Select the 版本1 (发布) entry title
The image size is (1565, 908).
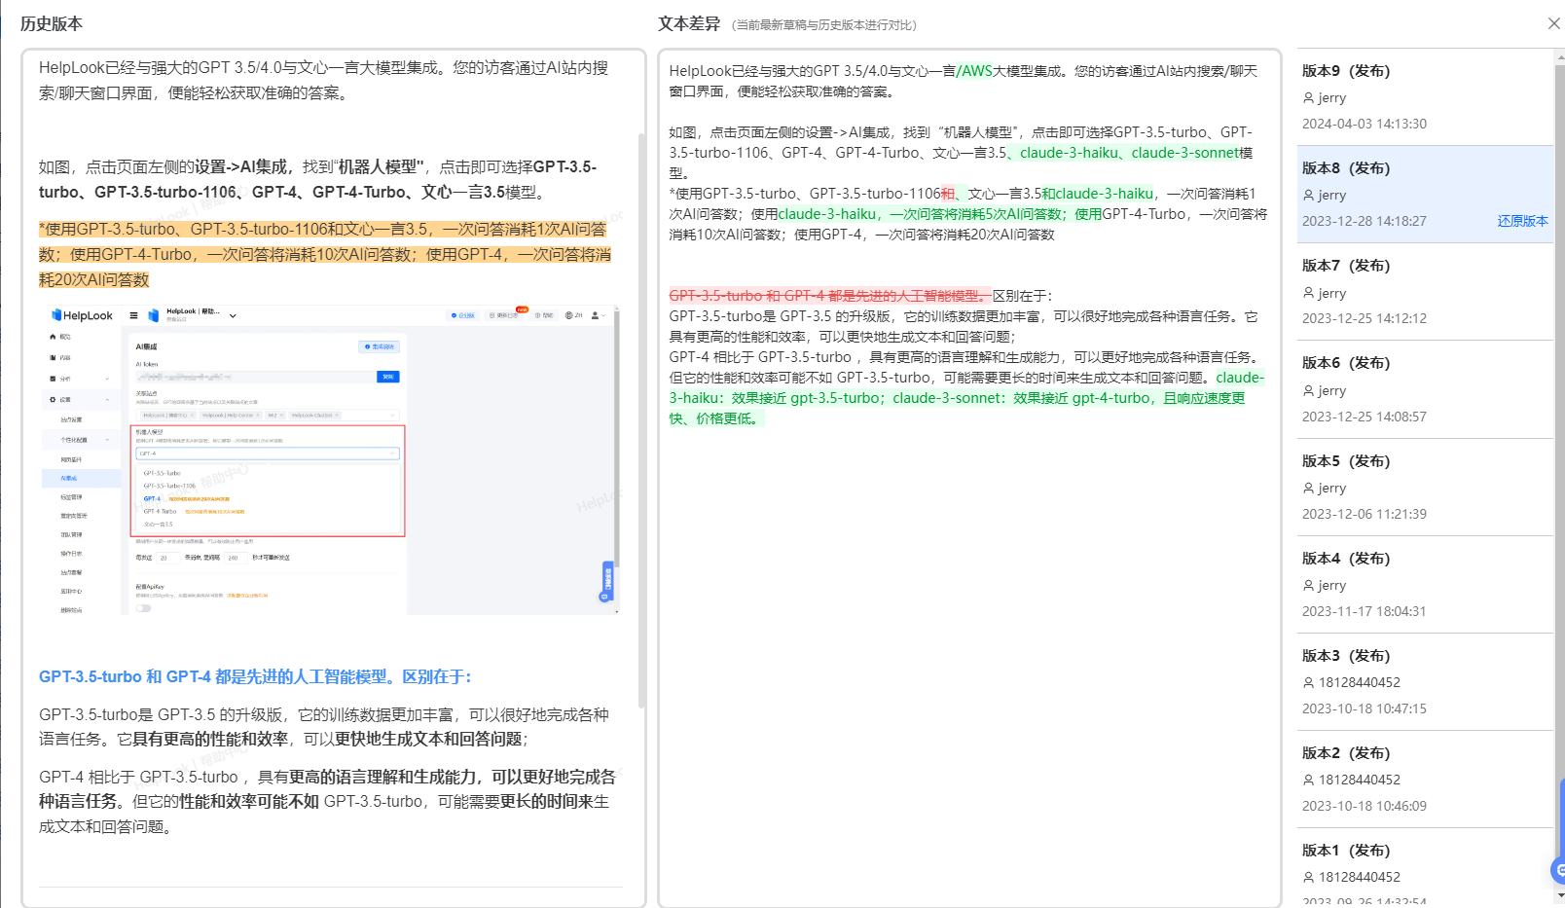pyautogui.click(x=1346, y=851)
